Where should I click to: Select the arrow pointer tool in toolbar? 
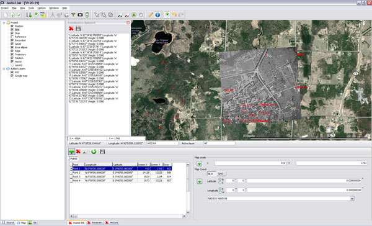[97, 15]
